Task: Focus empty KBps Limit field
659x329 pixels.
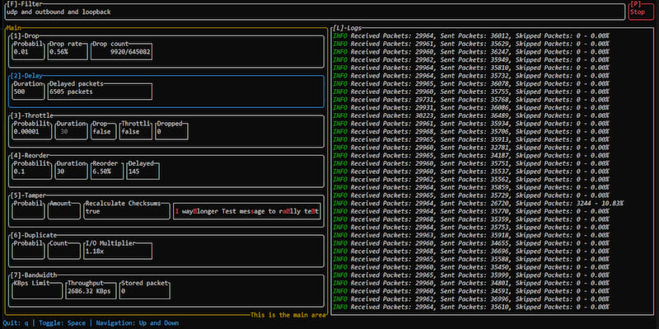Action: tap(37, 291)
